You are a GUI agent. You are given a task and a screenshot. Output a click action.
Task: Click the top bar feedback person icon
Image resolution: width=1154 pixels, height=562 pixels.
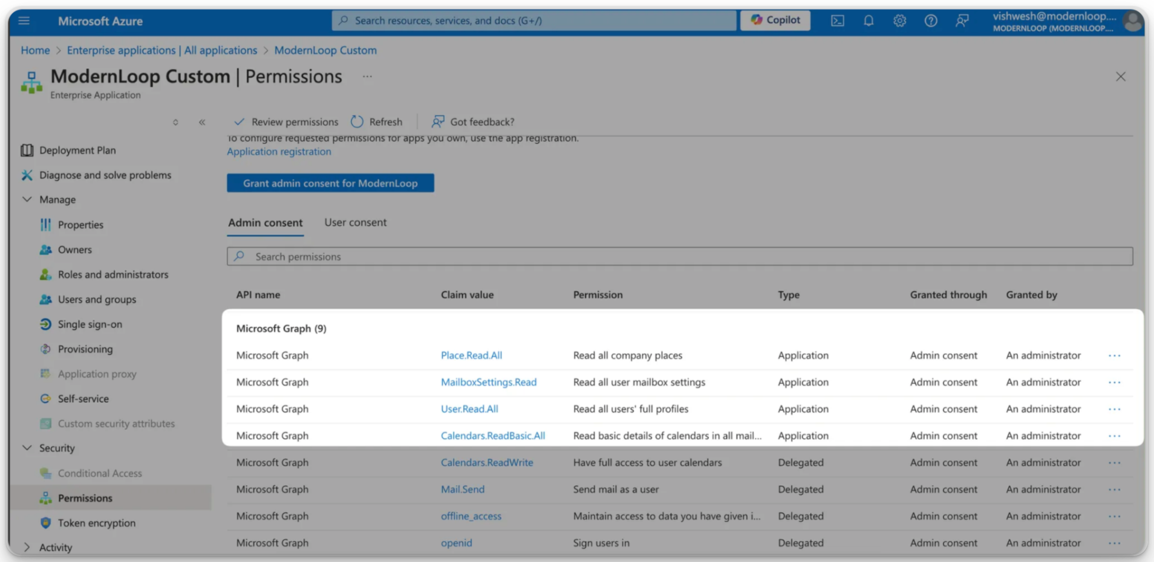click(x=962, y=21)
